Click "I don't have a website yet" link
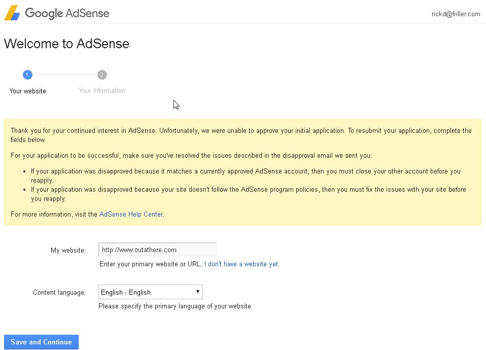486x350 pixels. tap(241, 264)
